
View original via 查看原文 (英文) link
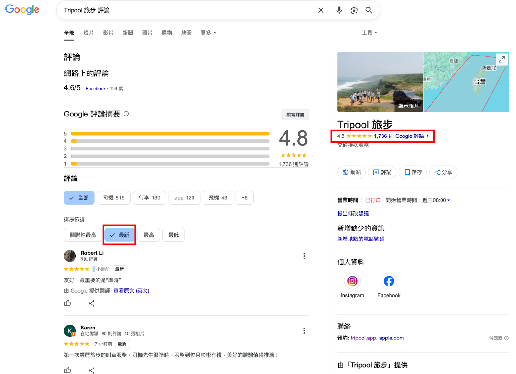click(131, 291)
